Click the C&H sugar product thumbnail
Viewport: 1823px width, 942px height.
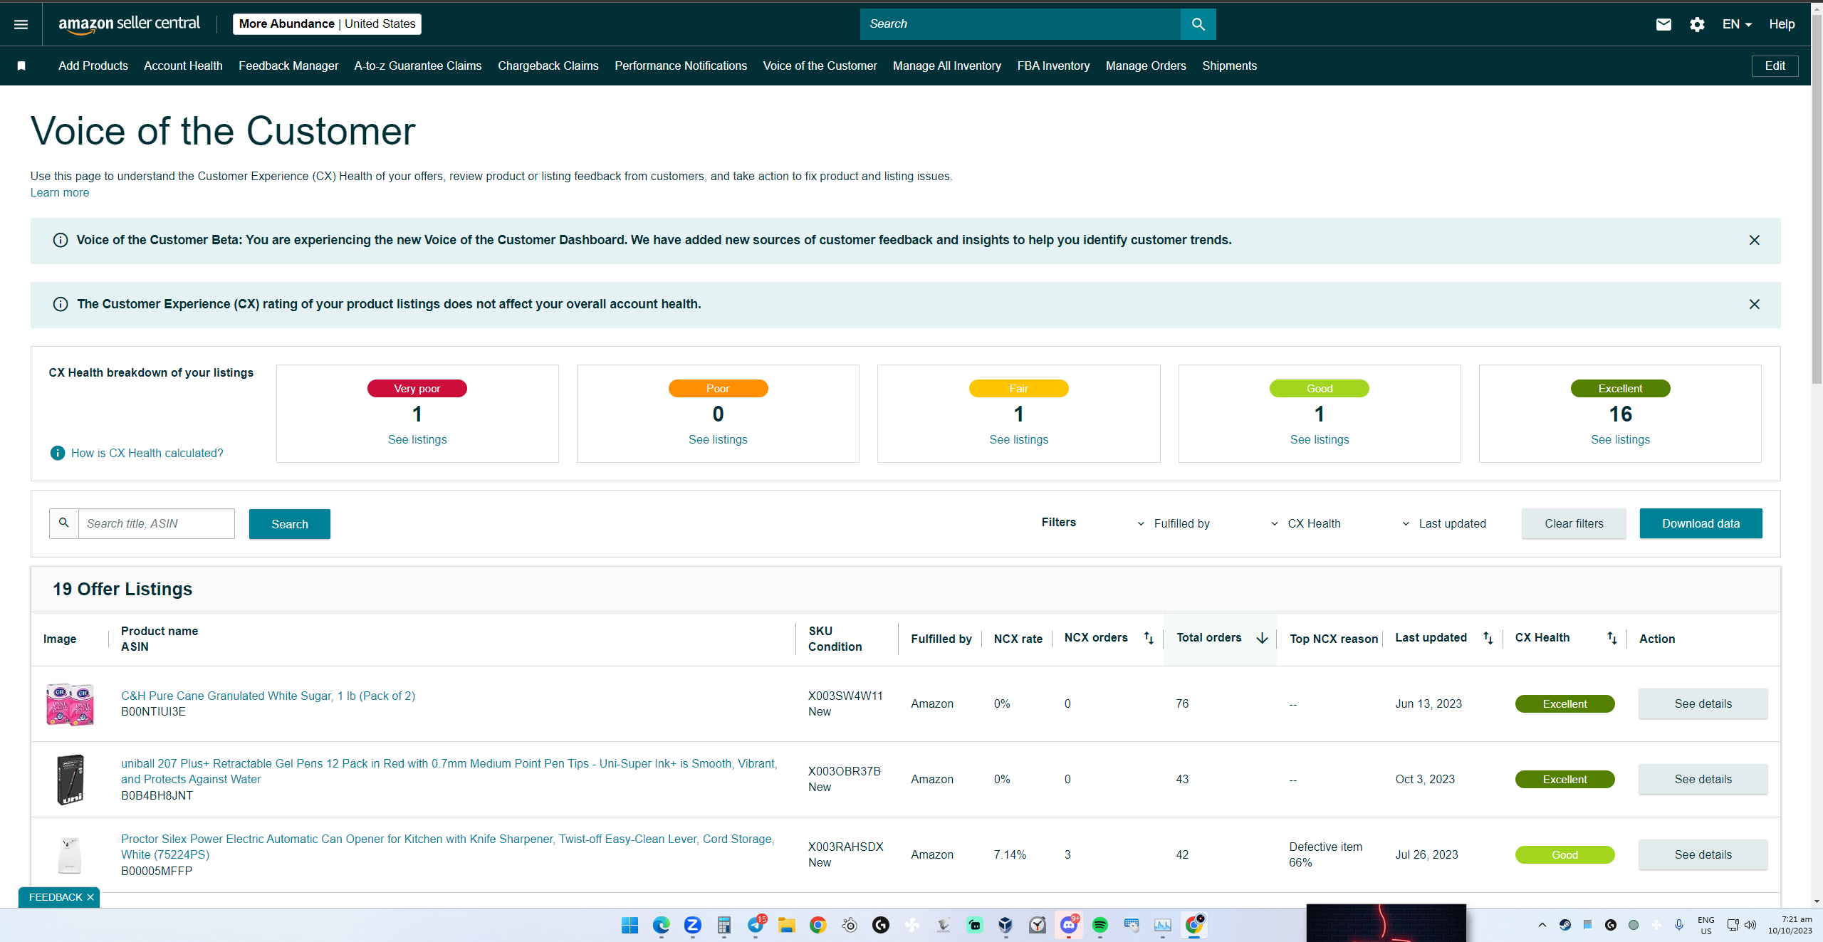click(x=70, y=704)
